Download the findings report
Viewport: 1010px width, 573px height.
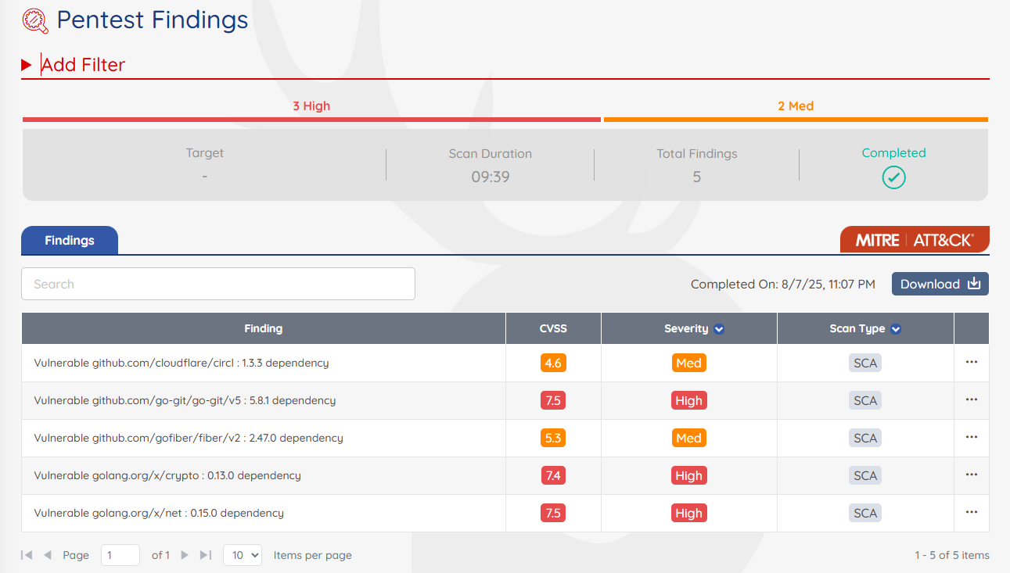pos(940,284)
